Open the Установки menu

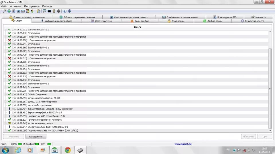(x=15, y=6)
